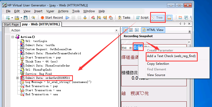The height and width of the screenshot is (107, 212).
Task: Open the dropdown arrow beside Open Script
Action: point(21,18)
